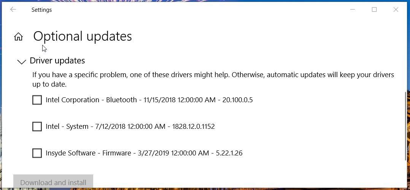Screen dimensions: 410x190
Task: Close the Settings window
Action: pos(396,9)
